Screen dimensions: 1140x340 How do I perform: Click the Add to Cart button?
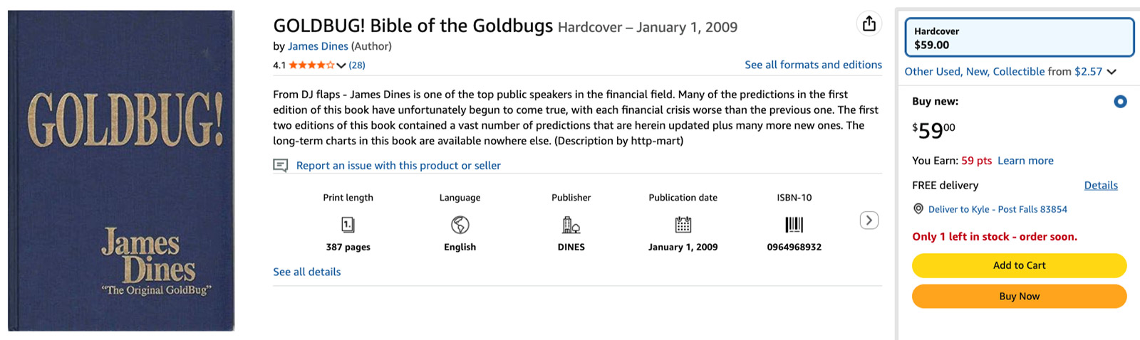coord(1019,265)
